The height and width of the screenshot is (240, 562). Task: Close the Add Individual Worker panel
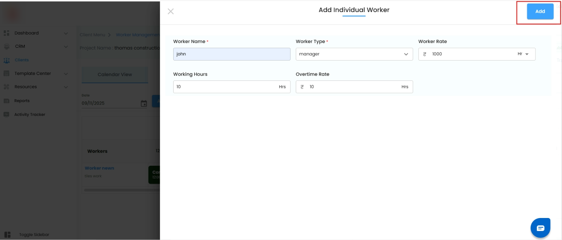[x=170, y=11]
